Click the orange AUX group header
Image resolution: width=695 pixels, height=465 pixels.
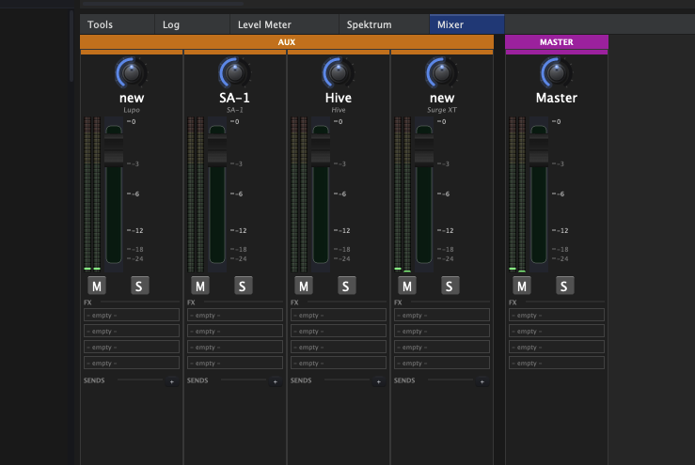tap(287, 41)
